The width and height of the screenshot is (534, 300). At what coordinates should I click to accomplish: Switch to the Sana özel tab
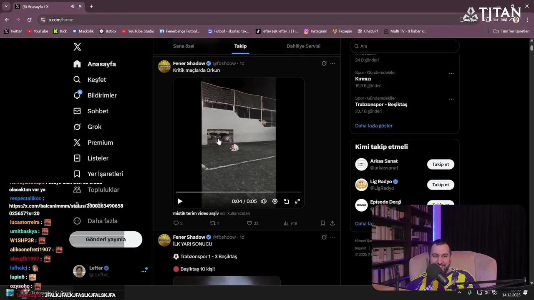point(184,46)
